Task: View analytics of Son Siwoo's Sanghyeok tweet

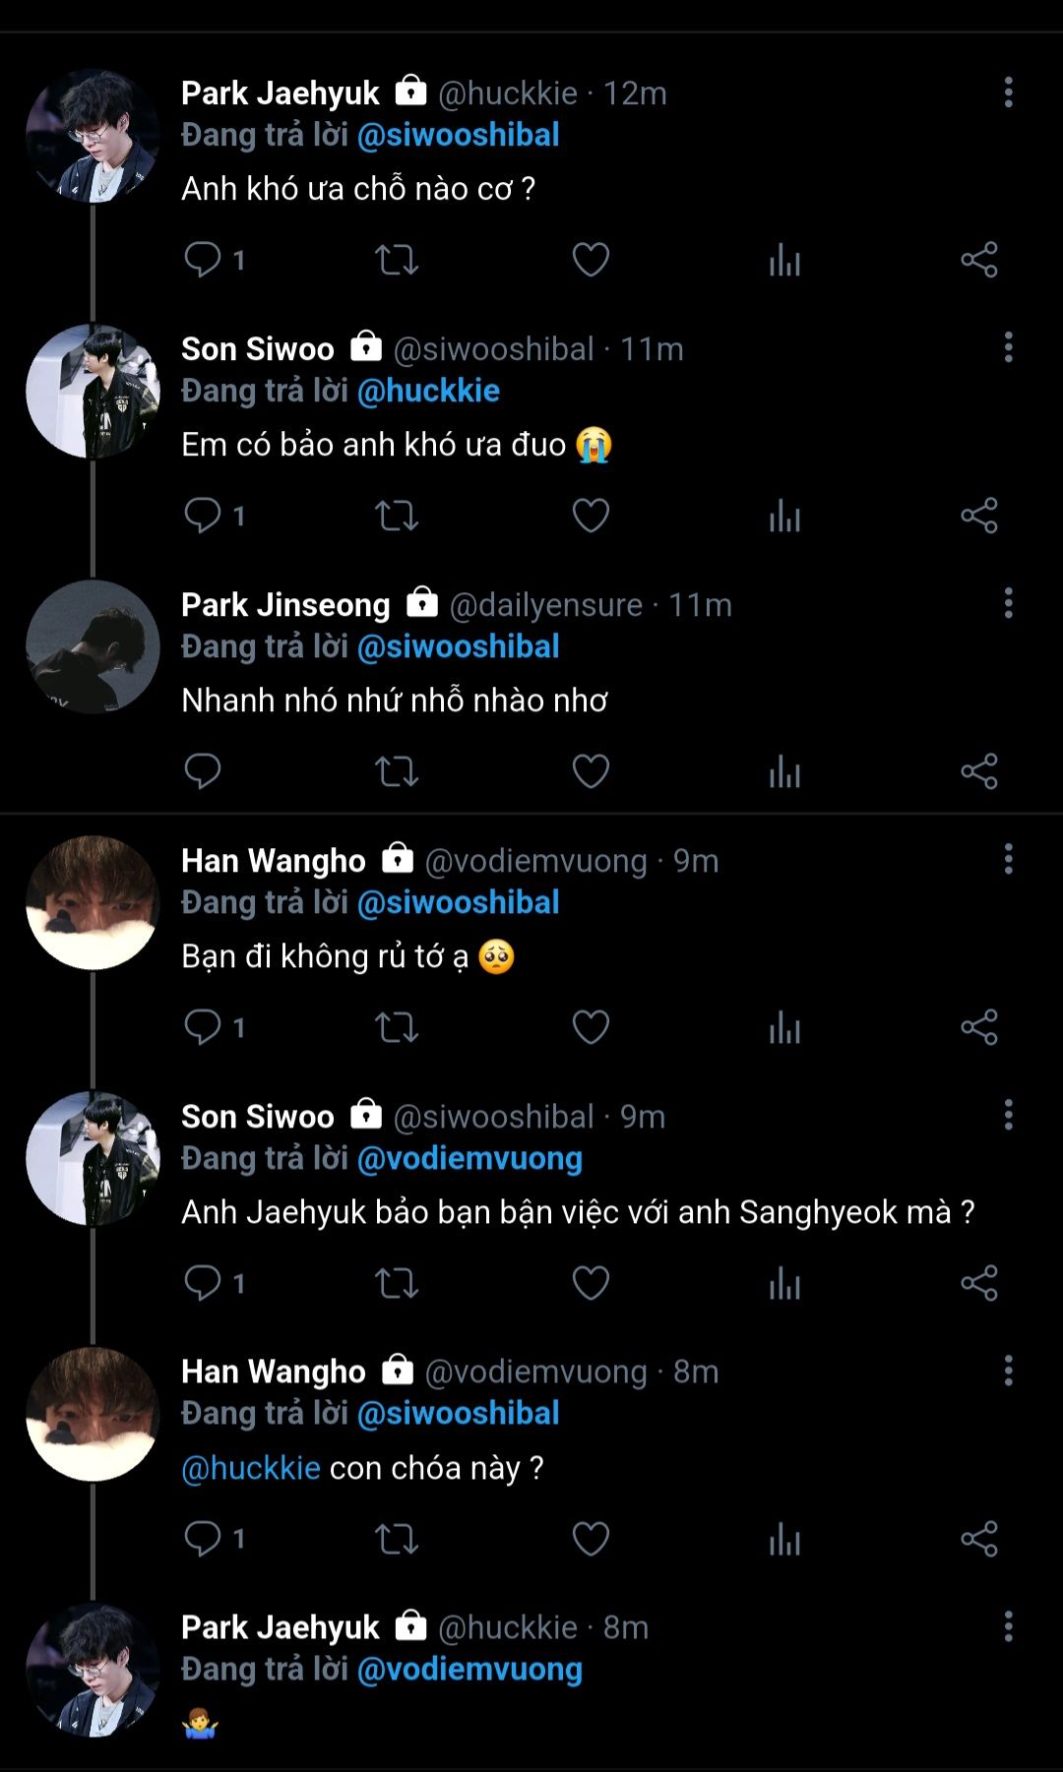Action: click(784, 1283)
